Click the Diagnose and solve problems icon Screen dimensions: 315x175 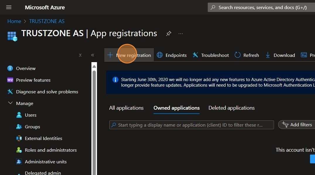(10, 92)
